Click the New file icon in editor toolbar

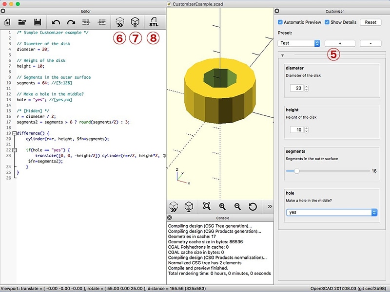coord(7,22)
